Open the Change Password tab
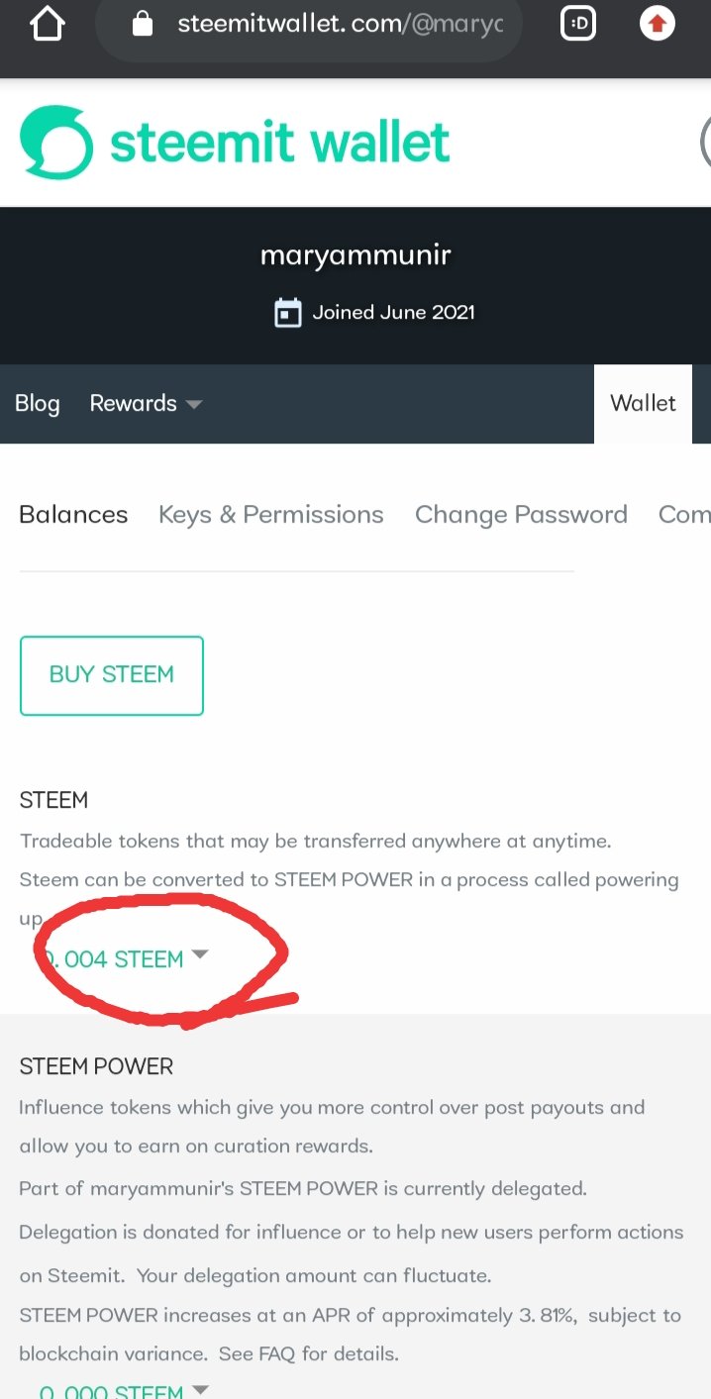The width and height of the screenshot is (711, 1399). click(521, 515)
